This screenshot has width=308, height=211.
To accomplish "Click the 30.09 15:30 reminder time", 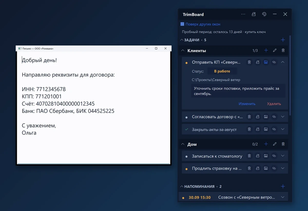I will [x=199, y=197].
